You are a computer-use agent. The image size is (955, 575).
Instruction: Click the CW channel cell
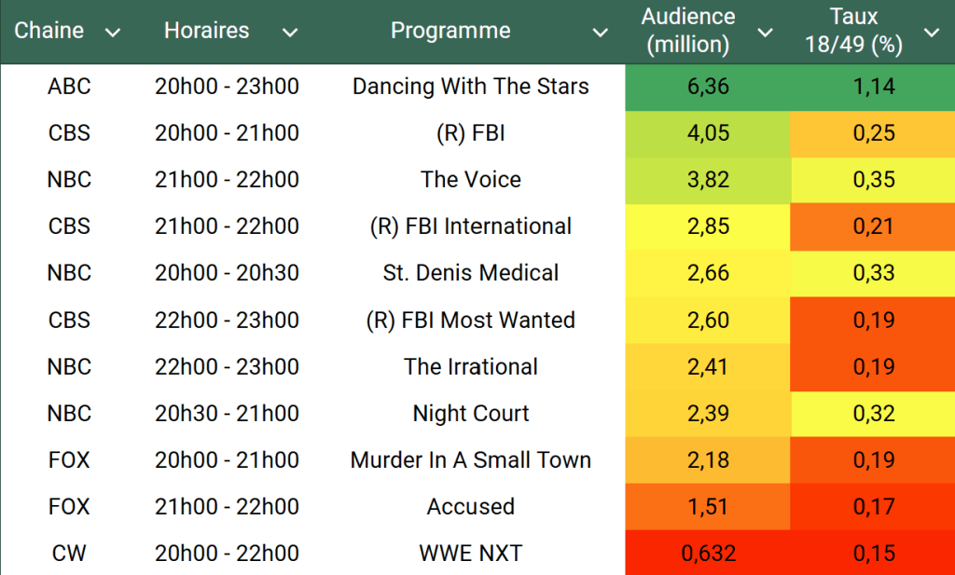tap(69, 554)
